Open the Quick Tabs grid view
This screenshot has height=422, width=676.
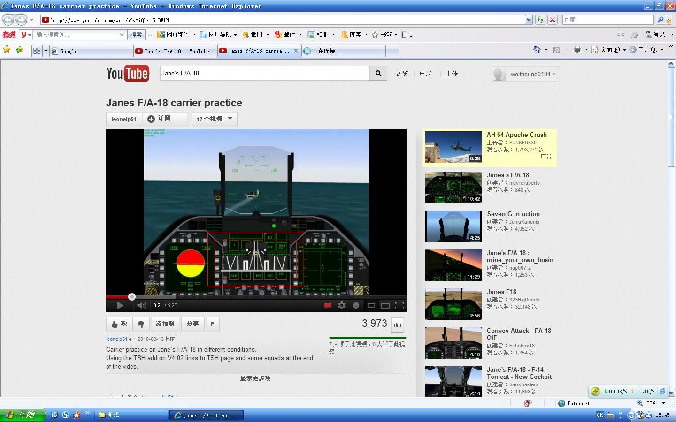coord(37,51)
